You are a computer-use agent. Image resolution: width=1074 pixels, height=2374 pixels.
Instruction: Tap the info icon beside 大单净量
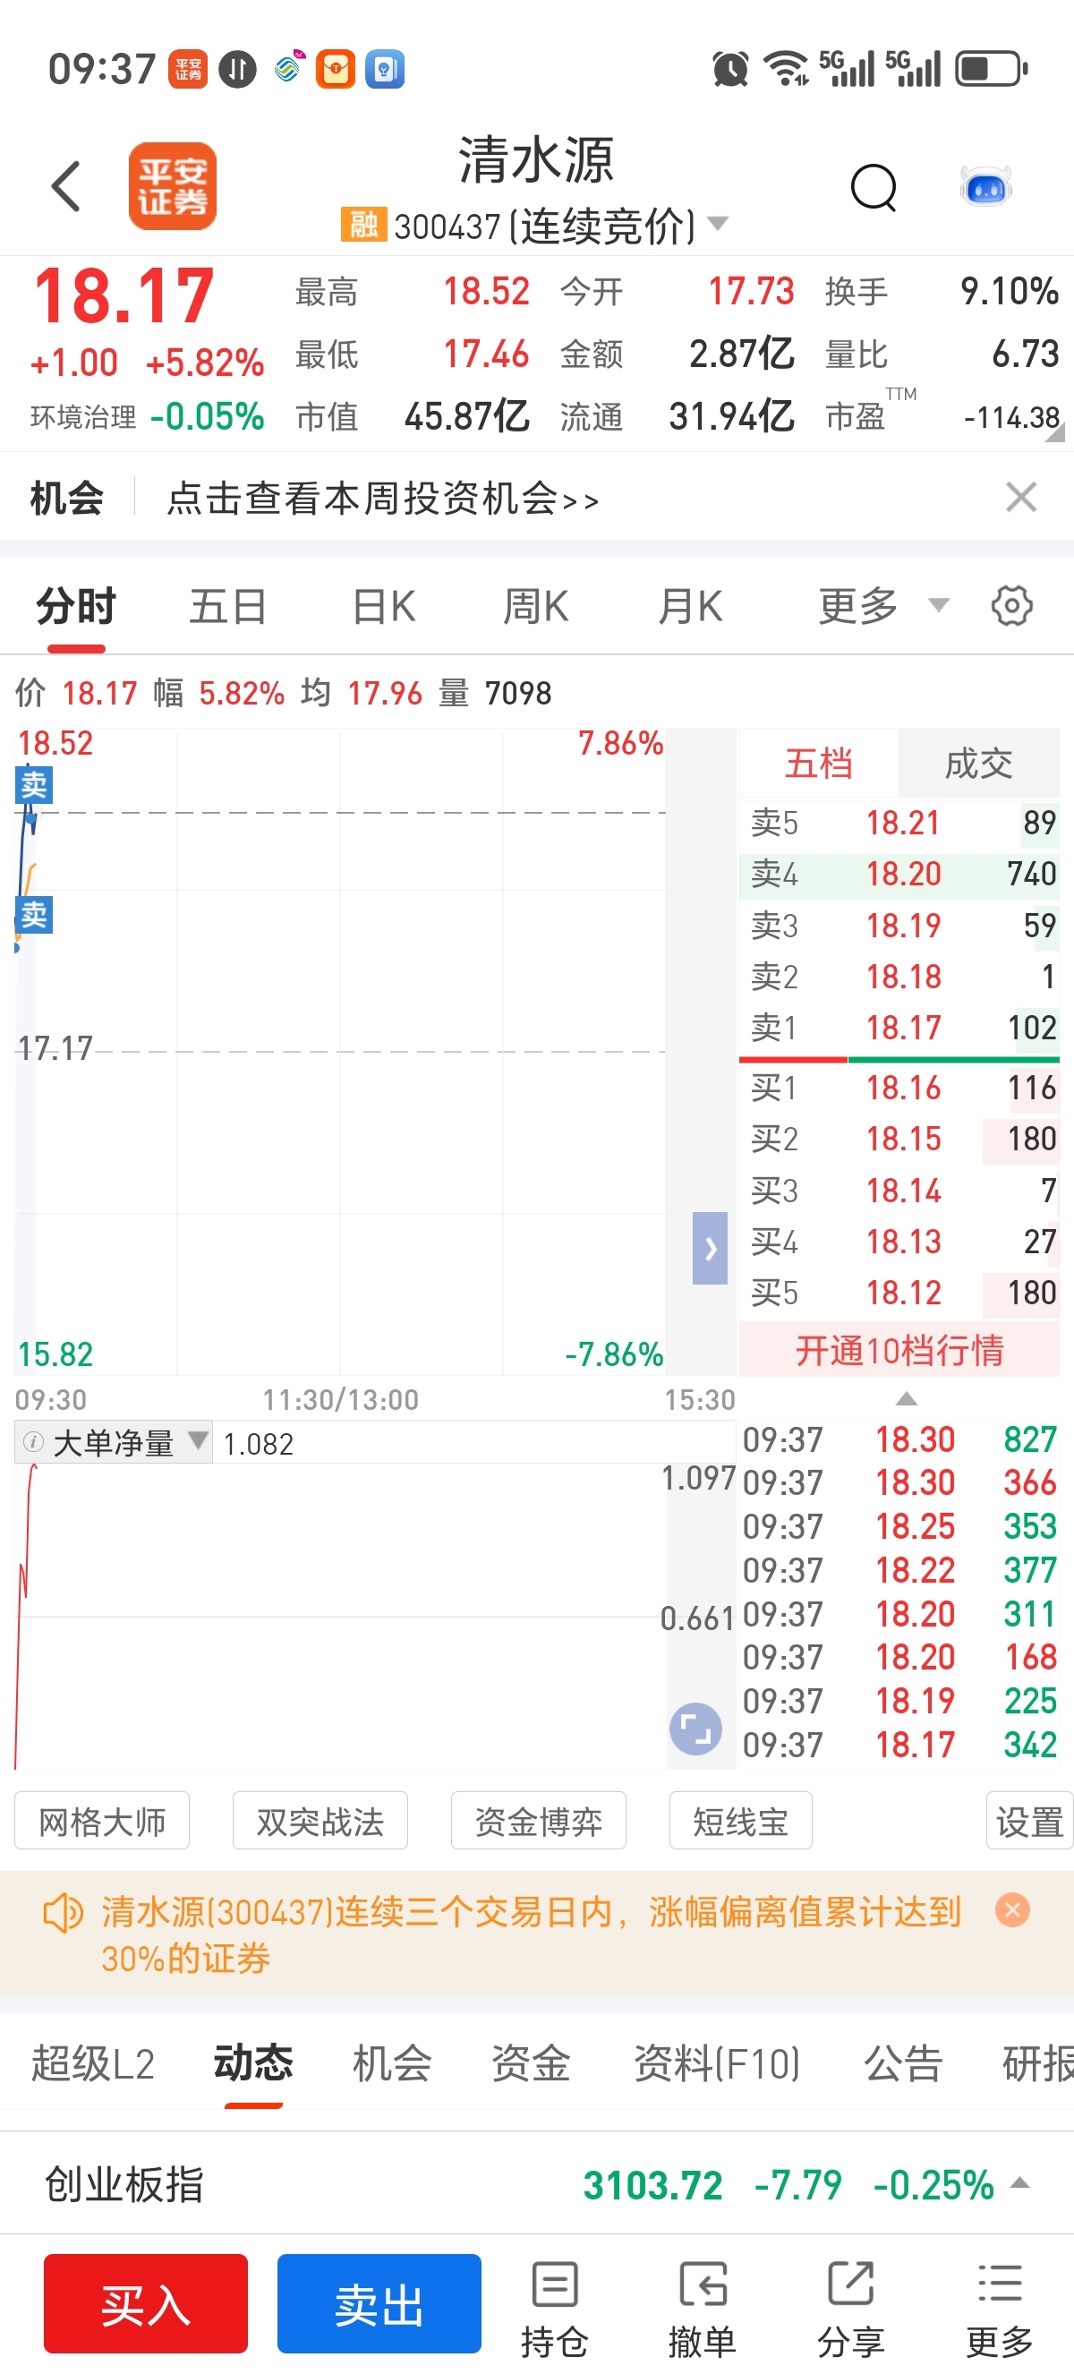tap(33, 1441)
